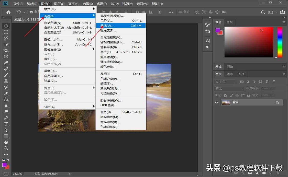Choose 图像大小(I)... from the Image menu

(x=68, y=39)
